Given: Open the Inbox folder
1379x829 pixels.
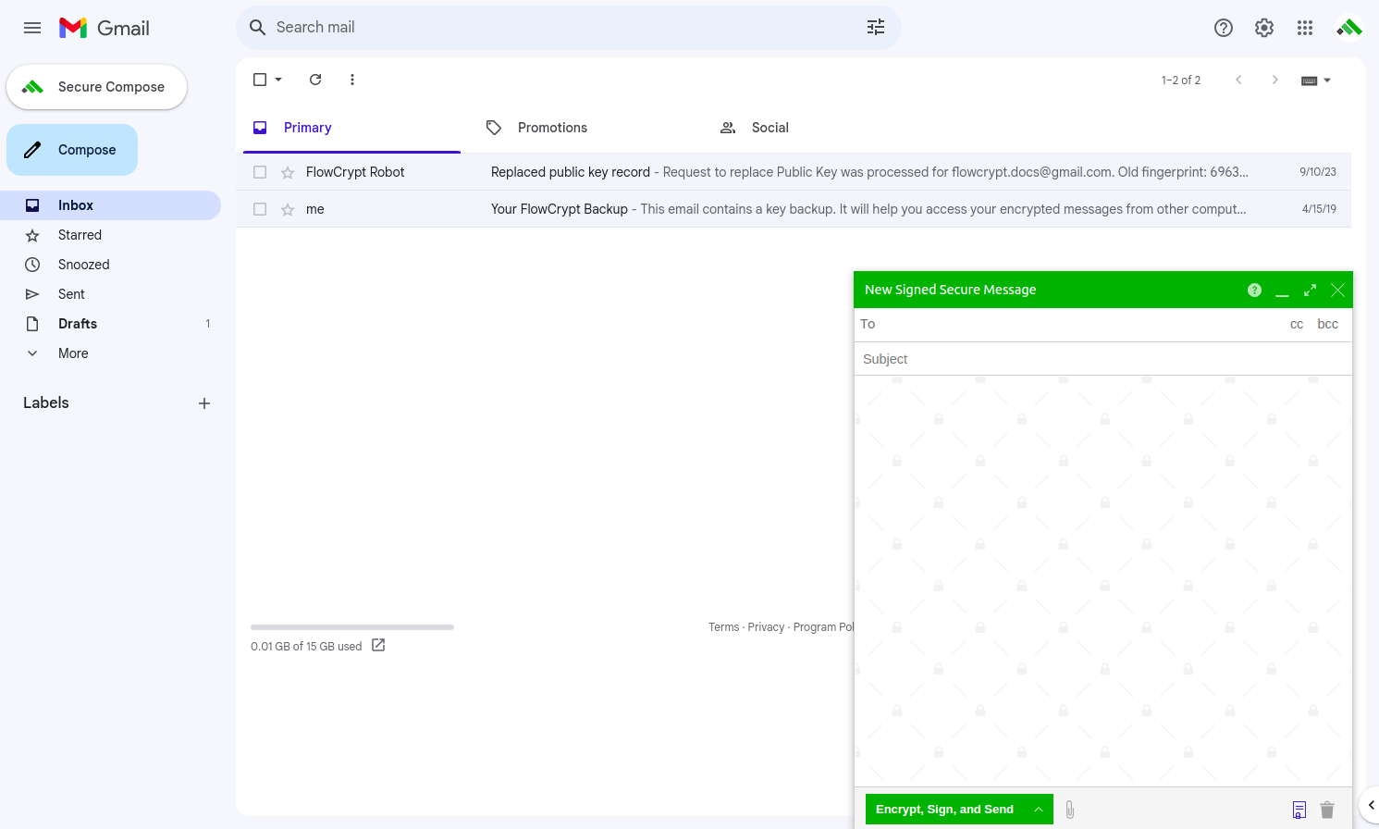Looking at the screenshot, I should point(111,205).
